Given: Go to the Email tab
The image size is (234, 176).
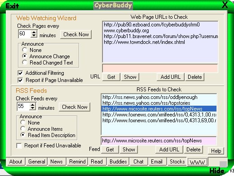Looking at the screenshot, I should click(157, 162).
